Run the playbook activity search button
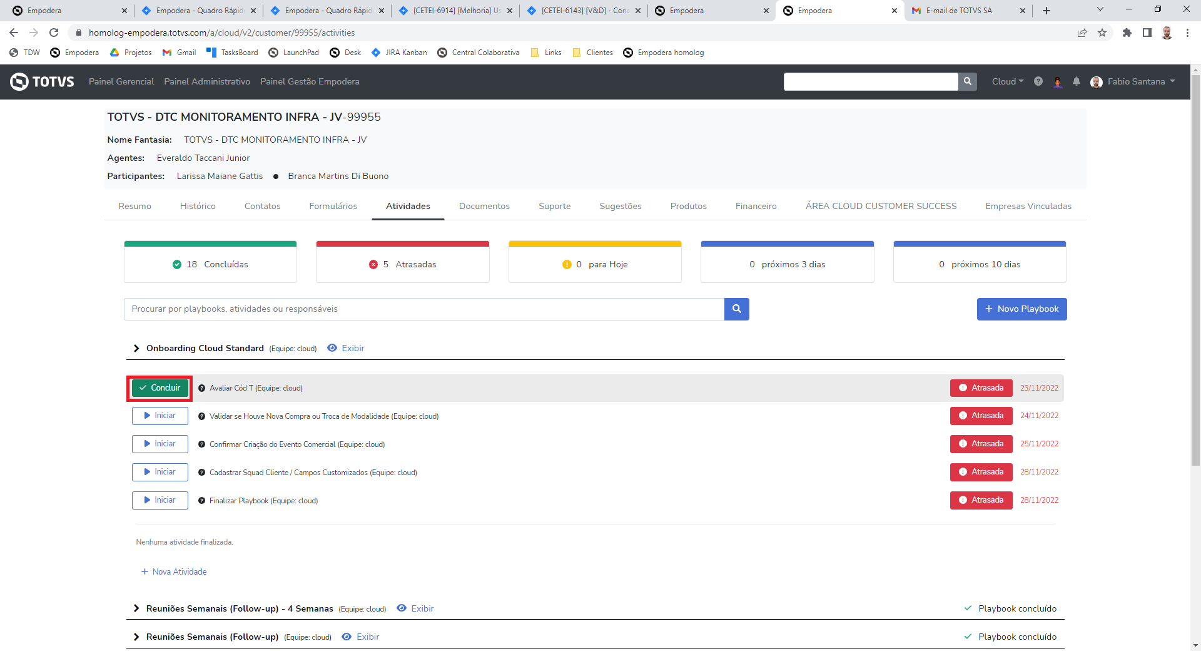Screen dimensions: 1201x651 pos(737,309)
